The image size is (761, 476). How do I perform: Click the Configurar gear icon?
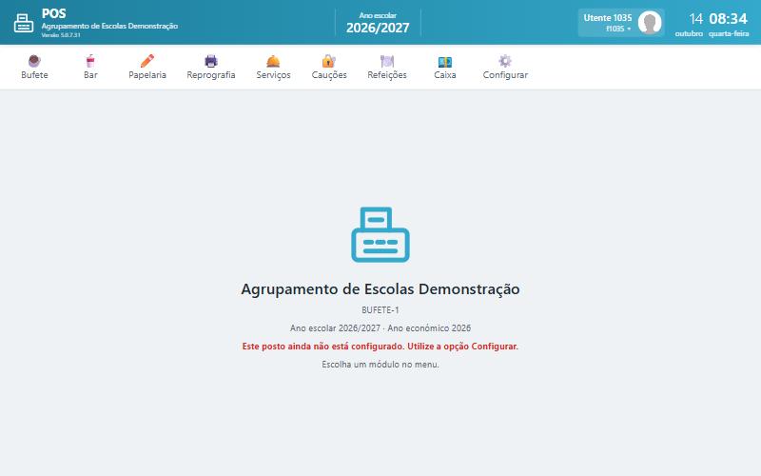click(505, 61)
